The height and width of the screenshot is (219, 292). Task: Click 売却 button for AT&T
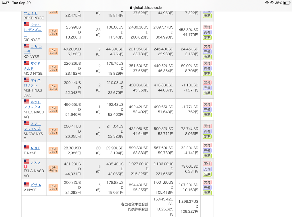point(207,151)
